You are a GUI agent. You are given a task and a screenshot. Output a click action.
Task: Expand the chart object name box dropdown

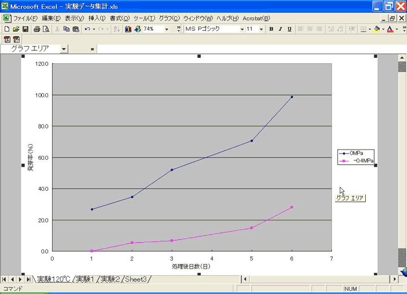[63, 49]
